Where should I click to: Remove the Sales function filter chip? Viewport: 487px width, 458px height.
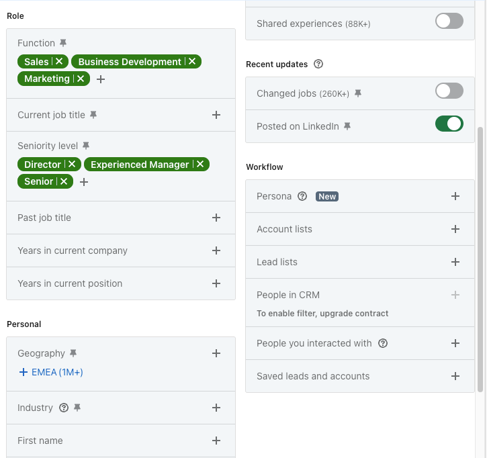(59, 62)
